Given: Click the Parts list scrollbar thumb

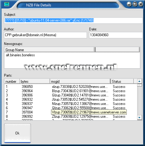Looking at the screenshot, I should point(140,85).
